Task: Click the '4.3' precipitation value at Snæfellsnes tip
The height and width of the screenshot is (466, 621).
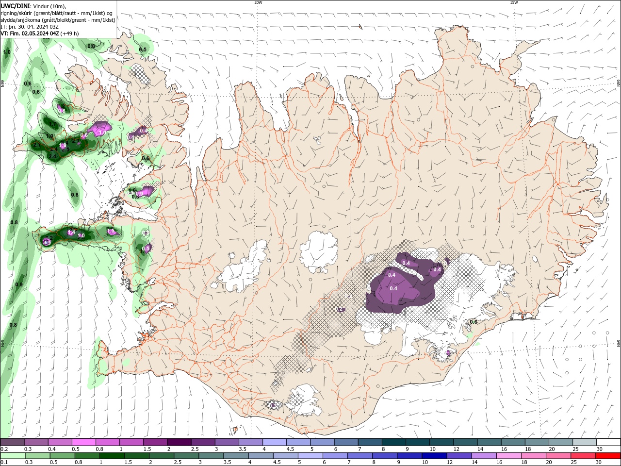Action: [47, 242]
